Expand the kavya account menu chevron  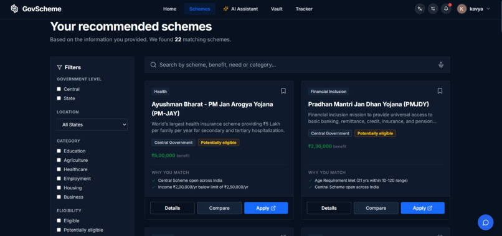point(488,9)
